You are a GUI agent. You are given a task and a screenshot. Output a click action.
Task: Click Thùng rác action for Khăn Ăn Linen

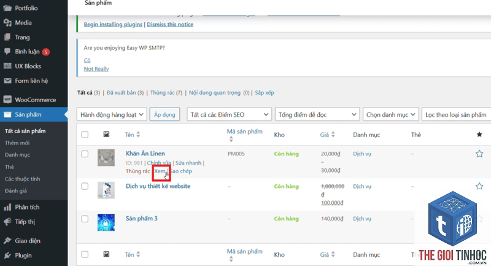click(x=137, y=171)
